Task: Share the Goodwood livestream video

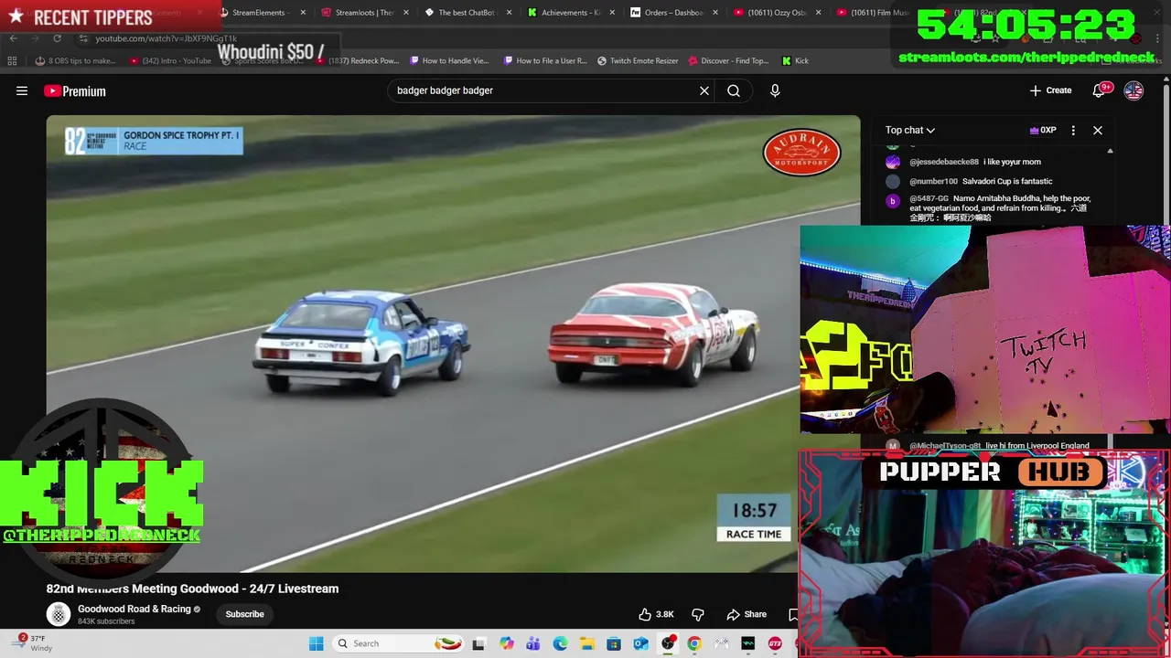Action: tap(746, 614)
